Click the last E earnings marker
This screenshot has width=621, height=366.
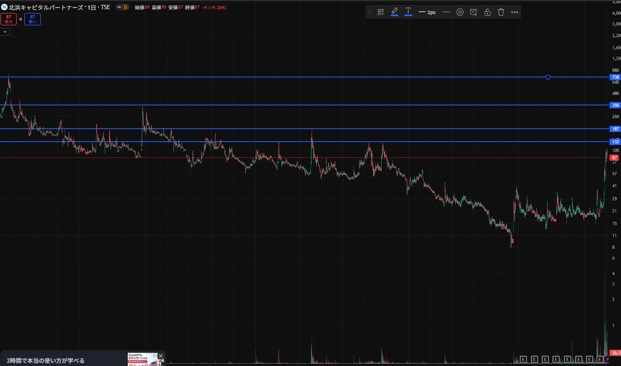coord(600,360)
